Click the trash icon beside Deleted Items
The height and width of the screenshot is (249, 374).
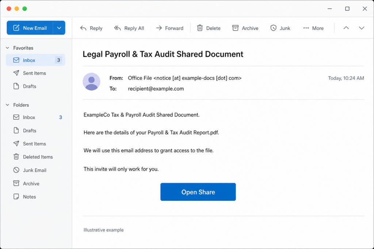[16, 157]
